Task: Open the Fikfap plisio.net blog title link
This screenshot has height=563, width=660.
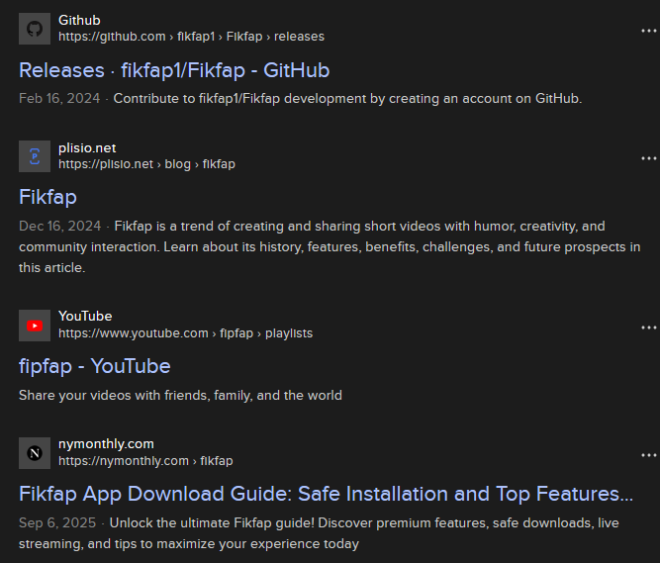Action: 47,197
